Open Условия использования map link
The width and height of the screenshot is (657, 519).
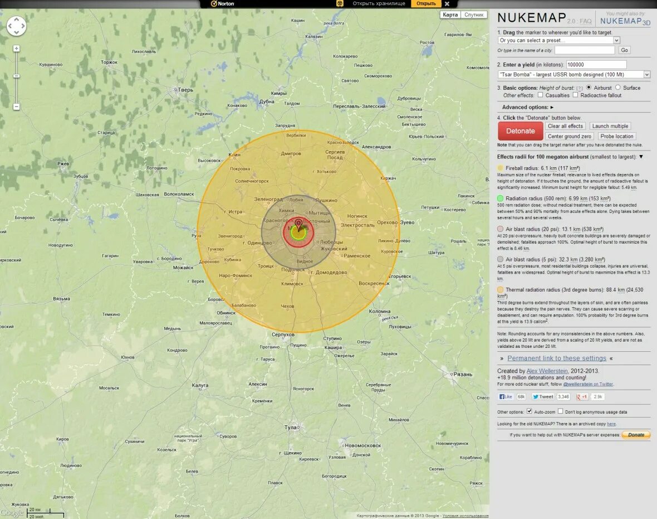point(465,516)
